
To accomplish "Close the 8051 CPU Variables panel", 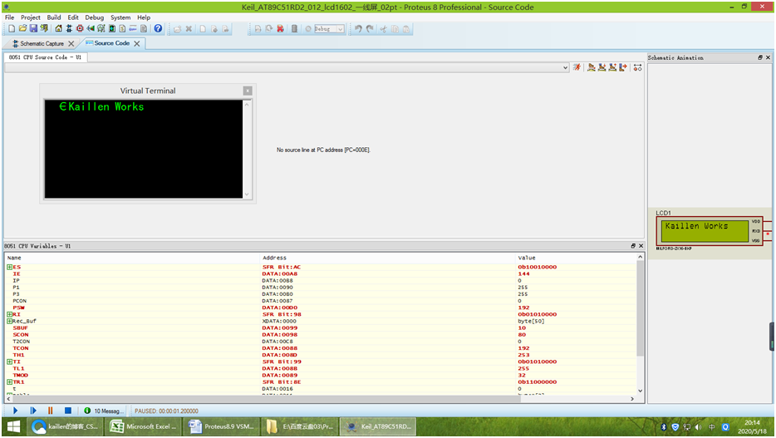I will point(641,245).
